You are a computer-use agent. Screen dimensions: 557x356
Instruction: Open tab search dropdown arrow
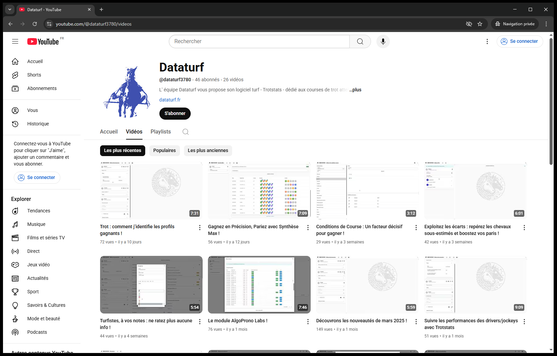[10, 9]
